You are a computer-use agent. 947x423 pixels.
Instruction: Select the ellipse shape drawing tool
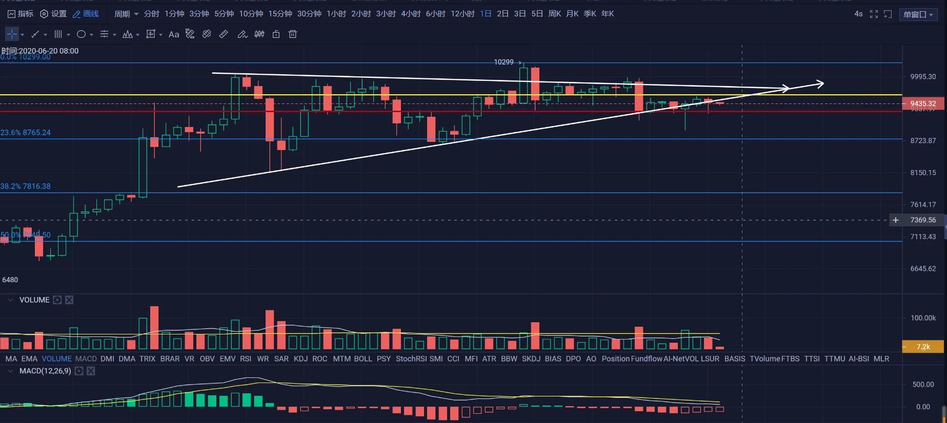coord(81,34)
